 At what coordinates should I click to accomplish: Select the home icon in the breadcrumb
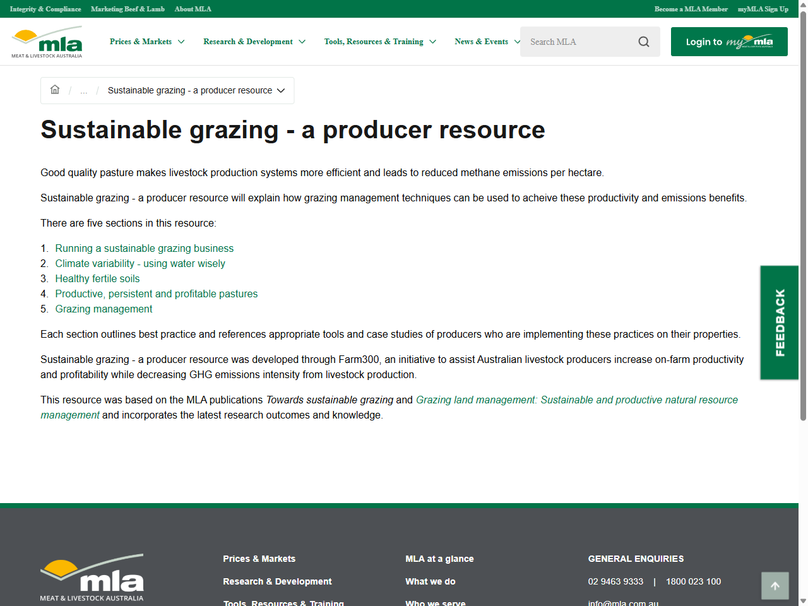point(55,90)
